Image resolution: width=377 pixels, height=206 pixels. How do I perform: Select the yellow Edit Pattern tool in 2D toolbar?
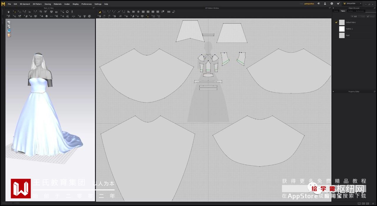coord(100,12)
